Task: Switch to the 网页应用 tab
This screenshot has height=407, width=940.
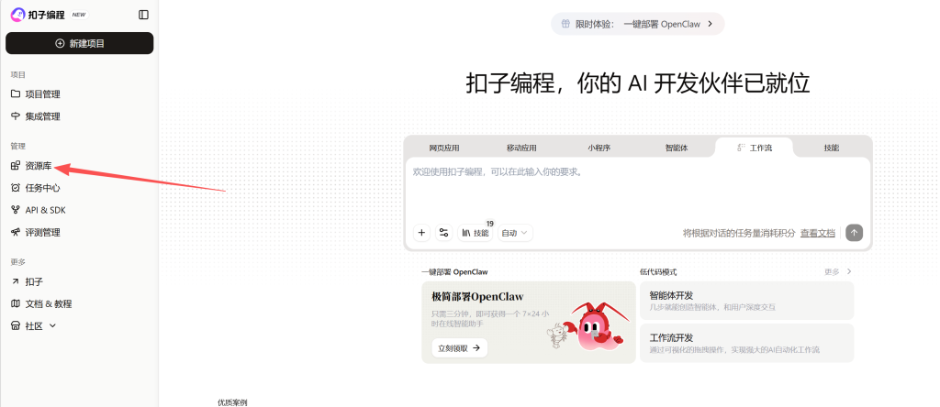Action: pos(444,148)
